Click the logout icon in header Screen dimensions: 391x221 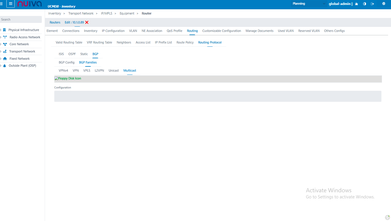[372, 4]
